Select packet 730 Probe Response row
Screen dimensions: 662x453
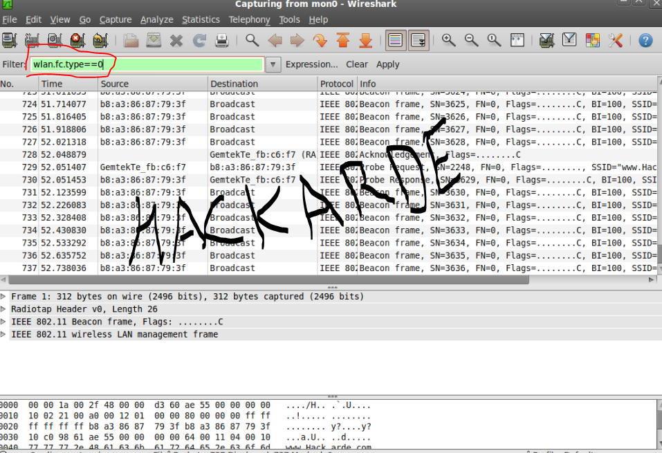329,180
